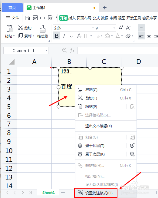158x198 pixels.
Task: Open the 文件 menu
Action: [12, 18]
